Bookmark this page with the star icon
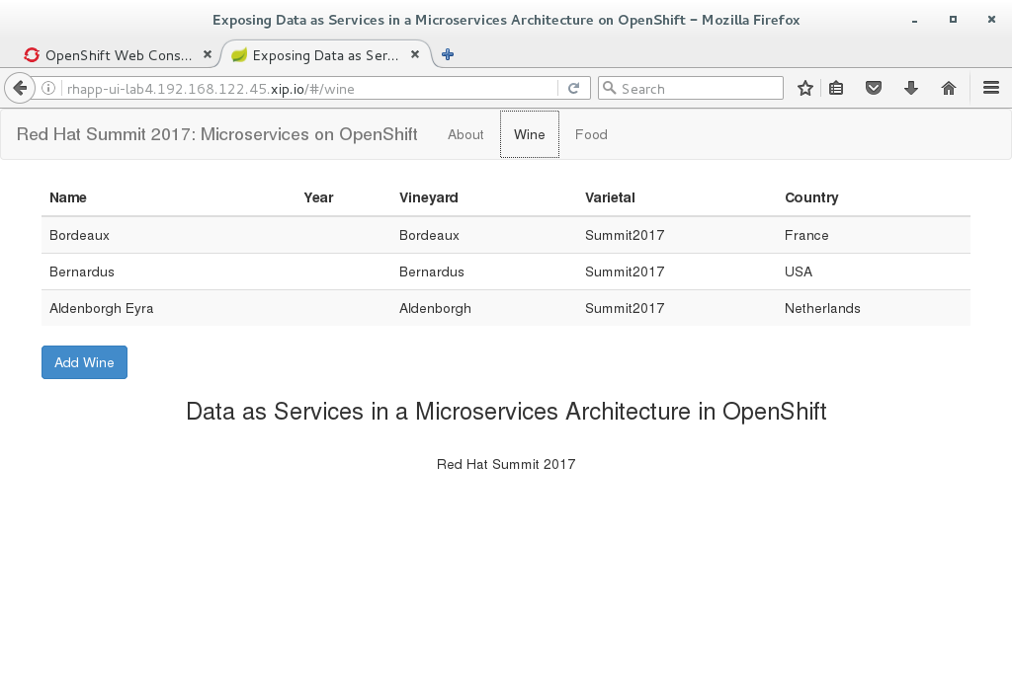This screenshot has height=697, width=1012. coord(804,88)
